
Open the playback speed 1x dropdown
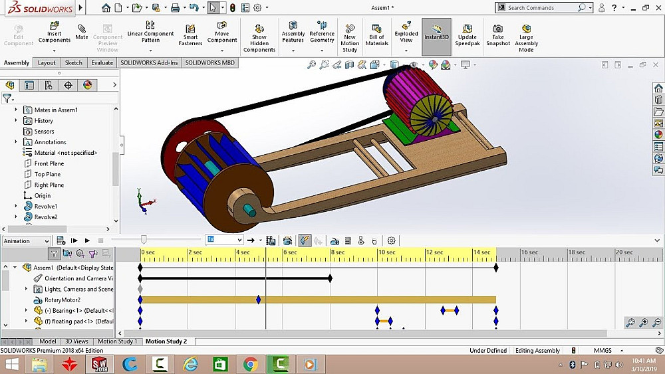pos(224,240)
